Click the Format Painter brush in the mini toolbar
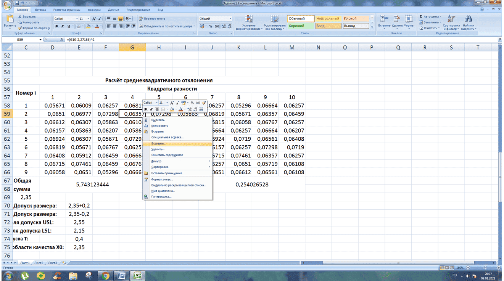504x281 pixels. coord(204,103)
